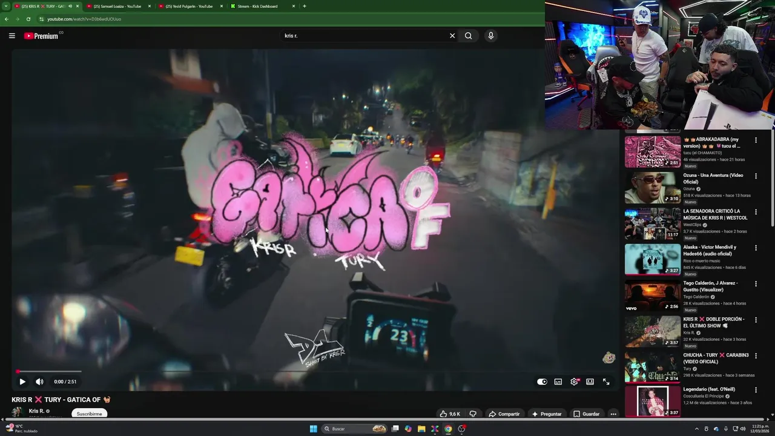This screenshot has height=436, width=775.
Task: Open the YouTube guide hamburger menu
Action: pyautogui.click(x=12, y=36)
